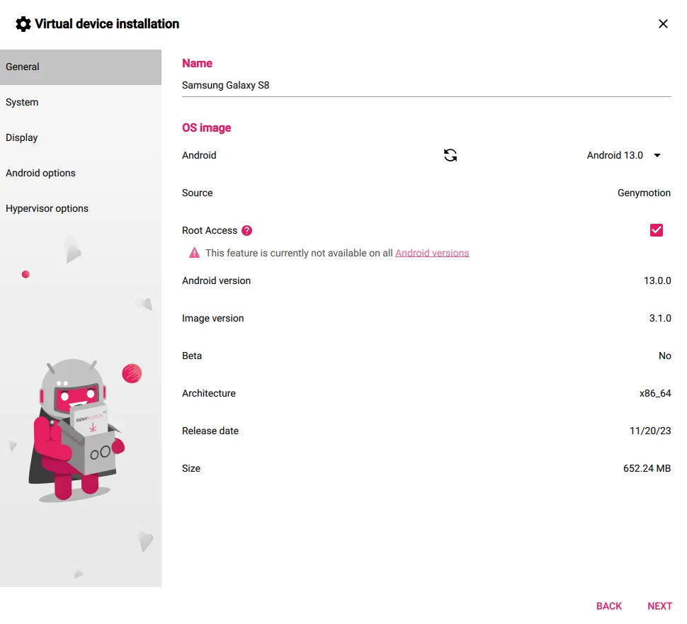Switch to the System tab
Viewport: 687px width, 624px height.
[81, 103]
